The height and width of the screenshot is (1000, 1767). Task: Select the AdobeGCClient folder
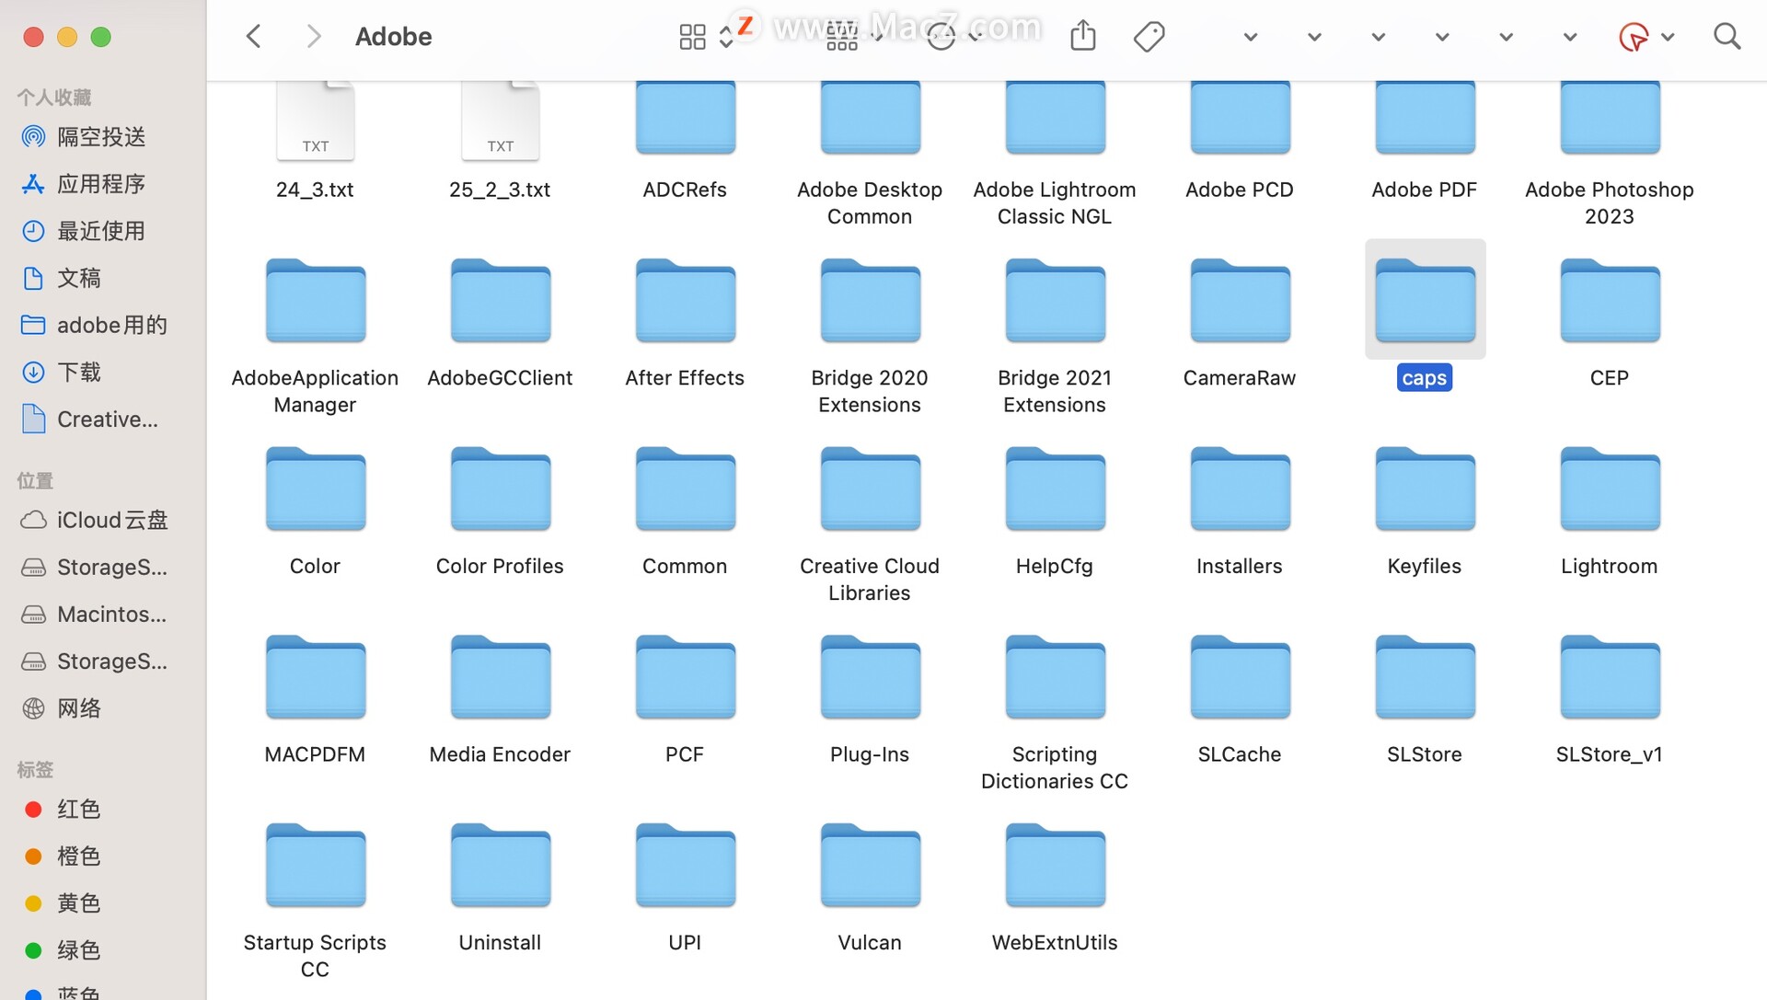point(500,300)
